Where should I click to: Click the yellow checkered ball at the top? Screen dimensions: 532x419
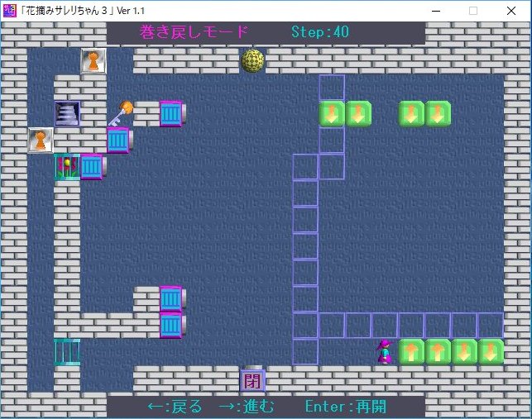(x=252, y=60)
